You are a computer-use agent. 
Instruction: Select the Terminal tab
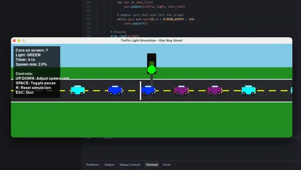[152, 165]
